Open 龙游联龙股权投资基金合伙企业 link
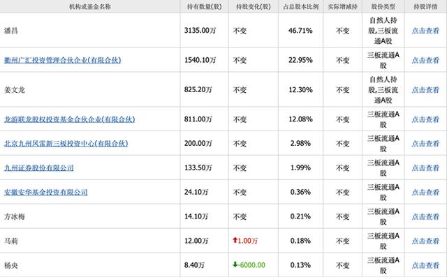This screenshot has height=277, width=447. [69, 119]
